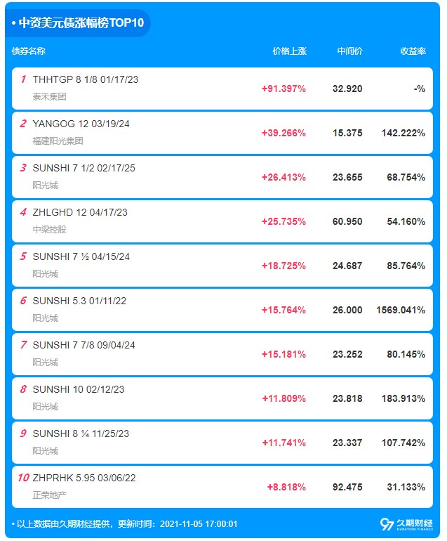Click SUNSHI 10 02/12/23 bond name
The width and height of the screenshot is (447, 541).
pyautogui.click(x=78, y=389)
